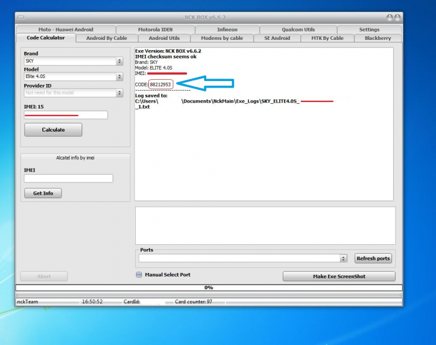The width and height of the screenshot is (436, 345).
Task: Open the SE Android tab
Action: 277,38
